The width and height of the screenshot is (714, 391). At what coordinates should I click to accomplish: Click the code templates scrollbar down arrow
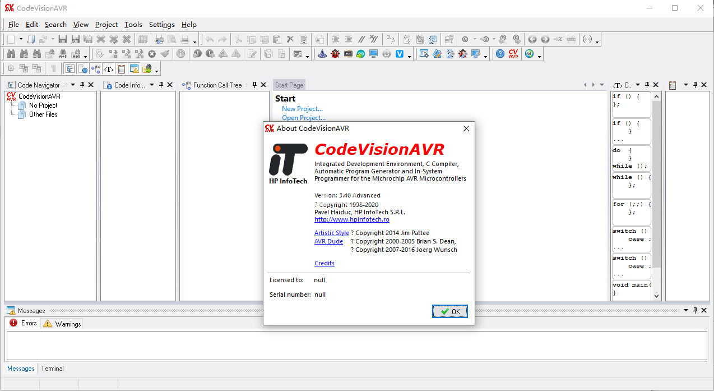pos(657,296)
